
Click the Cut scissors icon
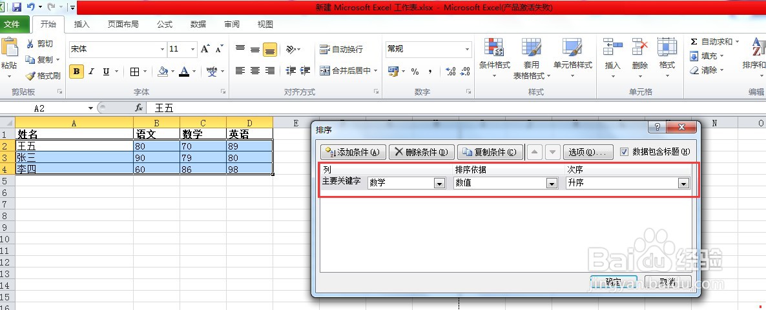(x=30, y=44)
